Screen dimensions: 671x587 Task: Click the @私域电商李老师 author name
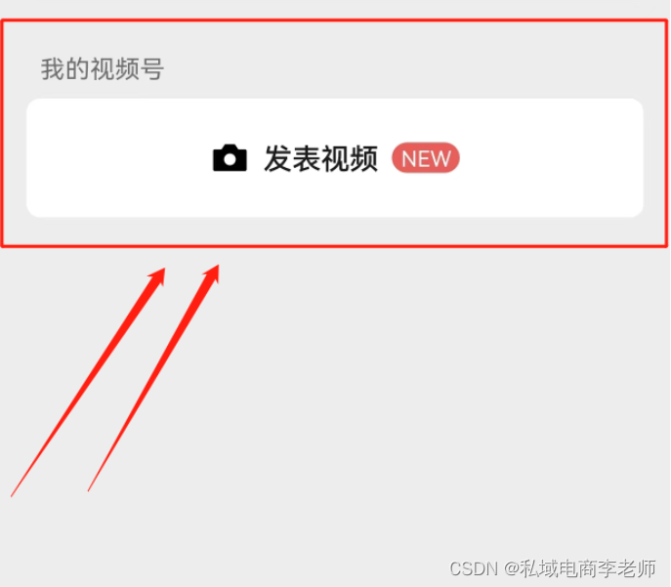point(580,568)
